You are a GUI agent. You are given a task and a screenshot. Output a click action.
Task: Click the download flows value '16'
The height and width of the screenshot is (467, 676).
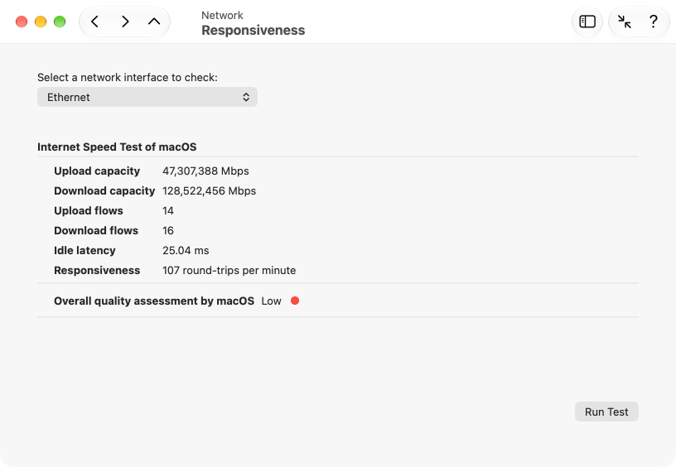[168, 230]
